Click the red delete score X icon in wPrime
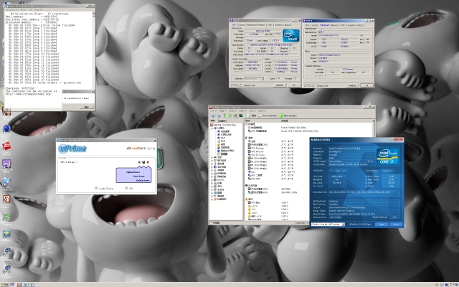 coord(148,162)
